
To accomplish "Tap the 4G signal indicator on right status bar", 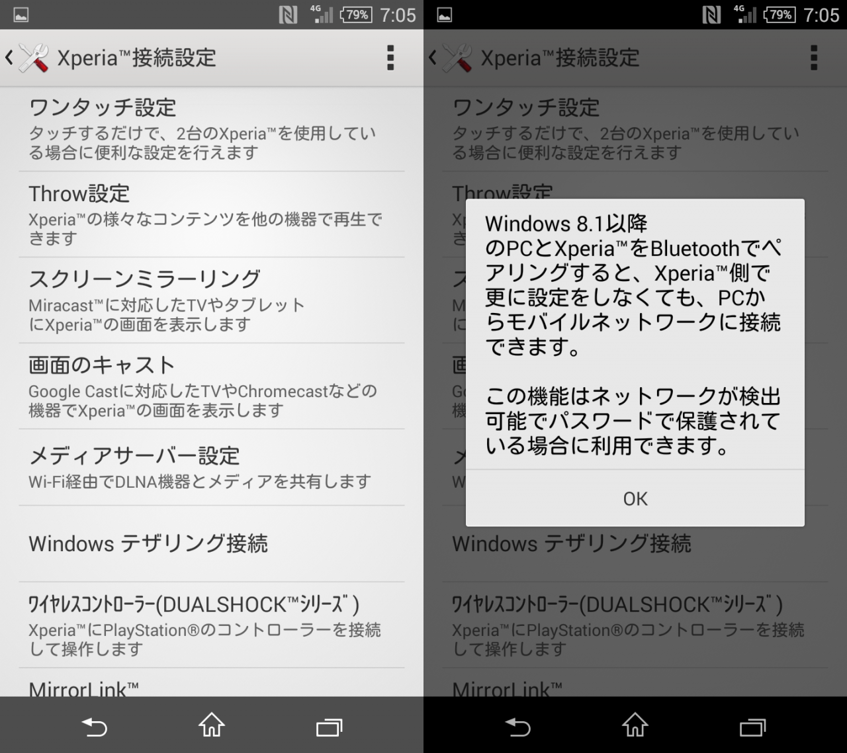I will click(745, 15).
